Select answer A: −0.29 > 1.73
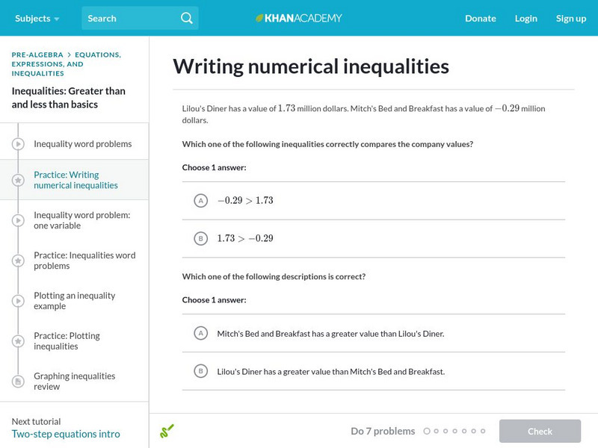 (200, 200)
